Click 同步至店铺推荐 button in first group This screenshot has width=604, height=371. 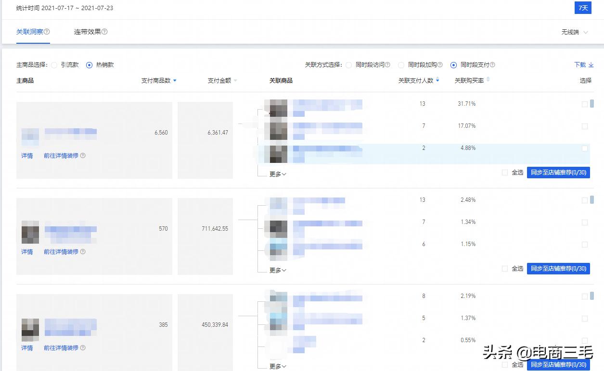(x=558, y=173)
